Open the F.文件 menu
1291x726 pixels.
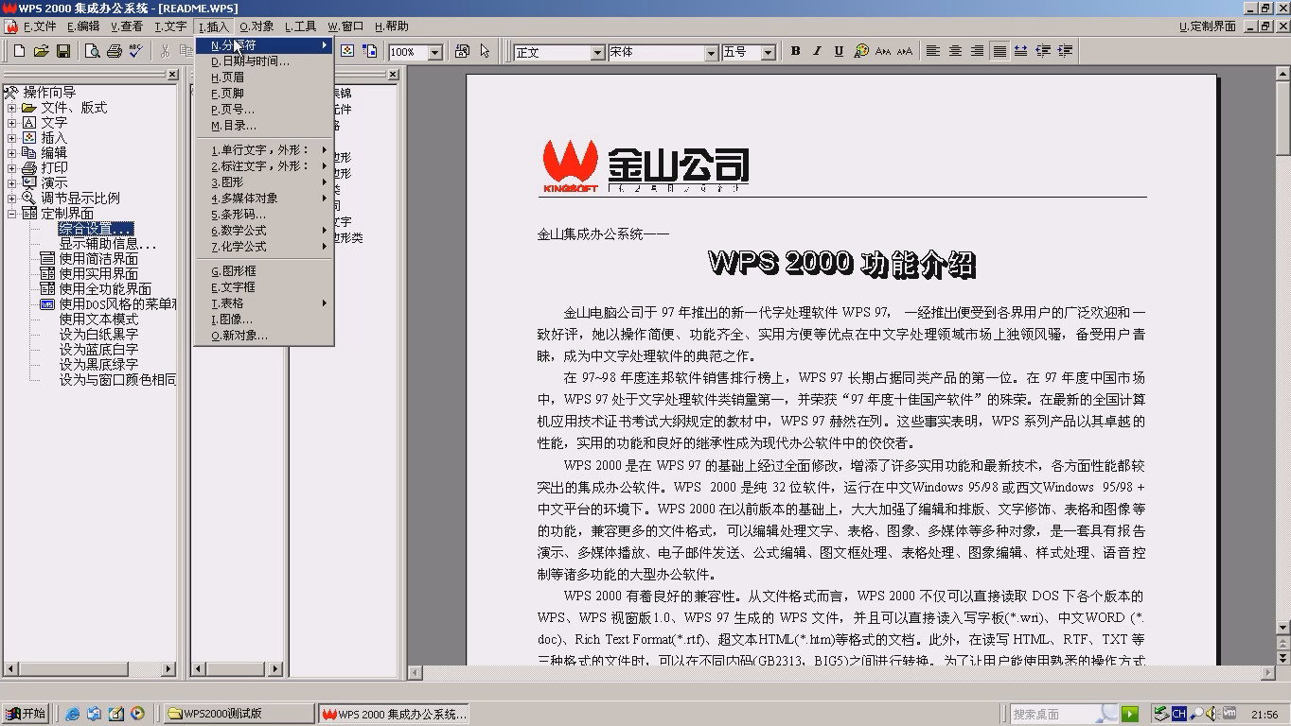pos(39,26)
